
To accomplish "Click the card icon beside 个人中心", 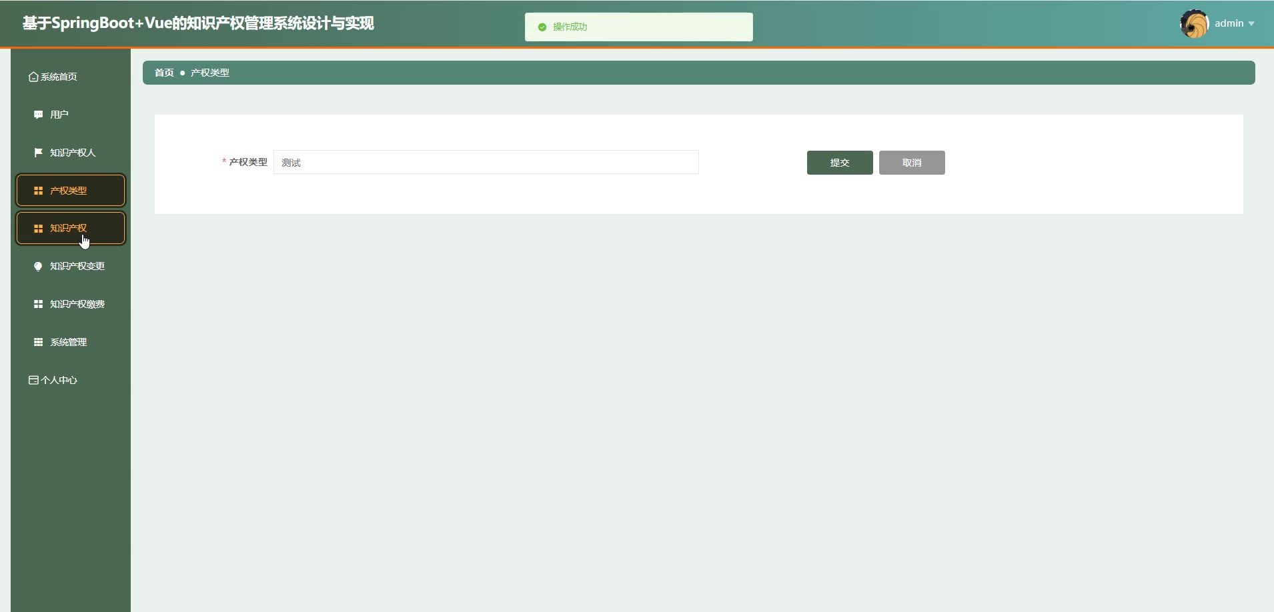I will 33,380.
